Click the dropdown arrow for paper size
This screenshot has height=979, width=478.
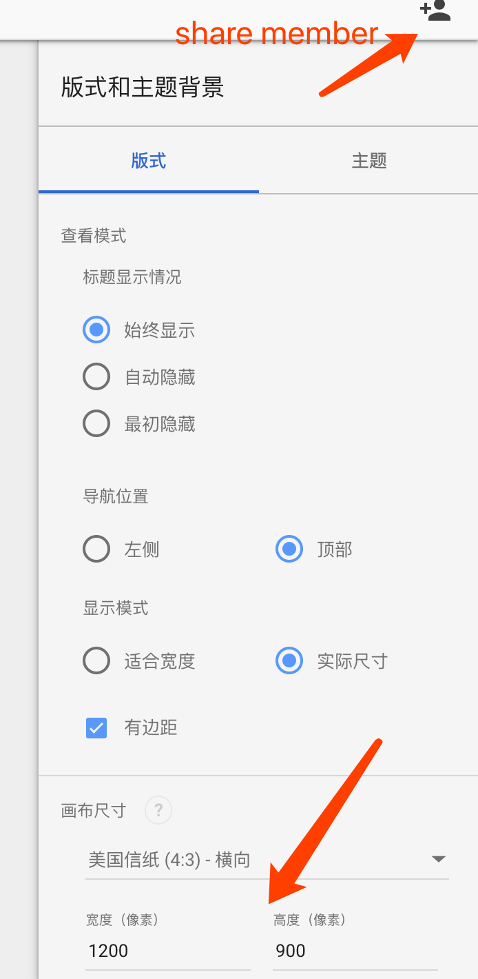coord(437,859)
